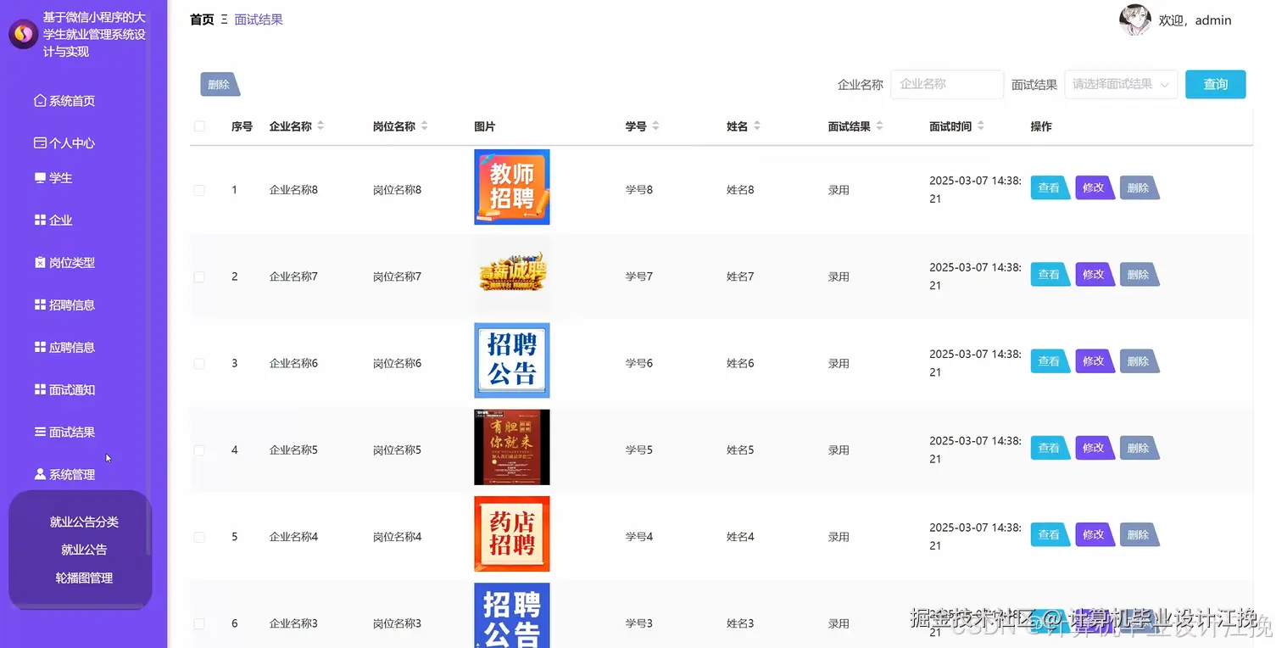Screen dimensions: 1276x648
Task: Tick the checkbox beside 企业名称5
Action: coord(198,449)
